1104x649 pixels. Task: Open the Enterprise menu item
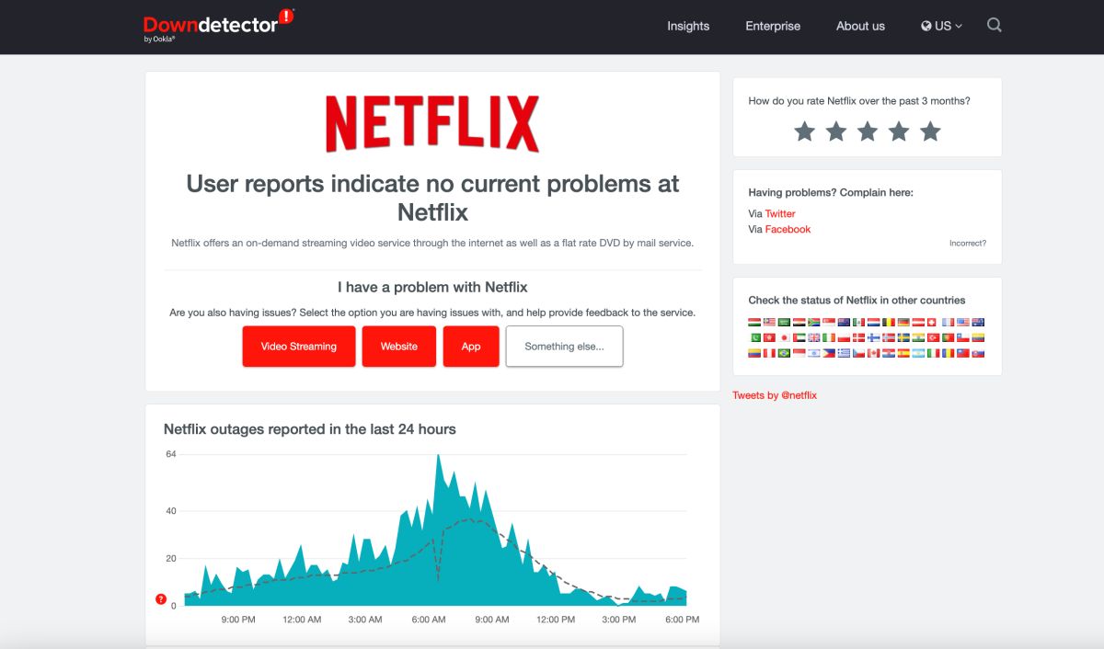click(773, 26)
